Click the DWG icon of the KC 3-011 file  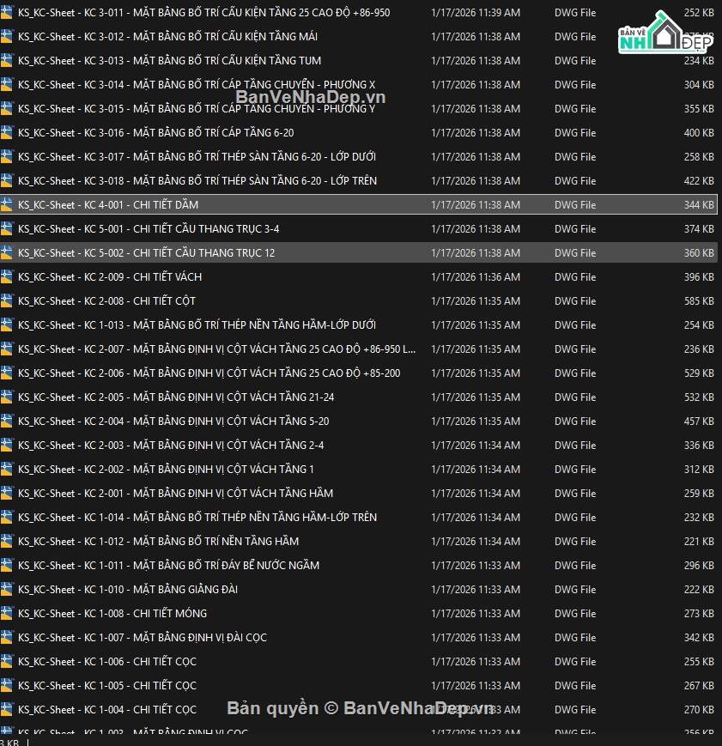7,12
